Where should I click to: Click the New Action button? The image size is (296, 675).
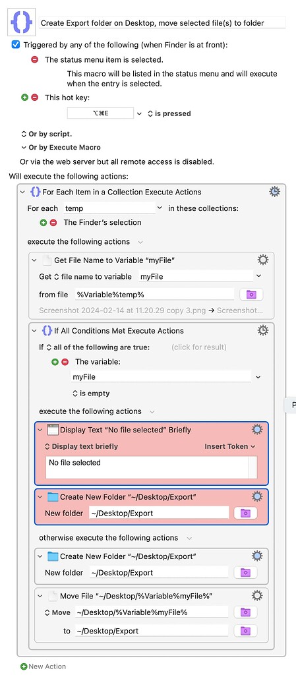tap(43, 666)
